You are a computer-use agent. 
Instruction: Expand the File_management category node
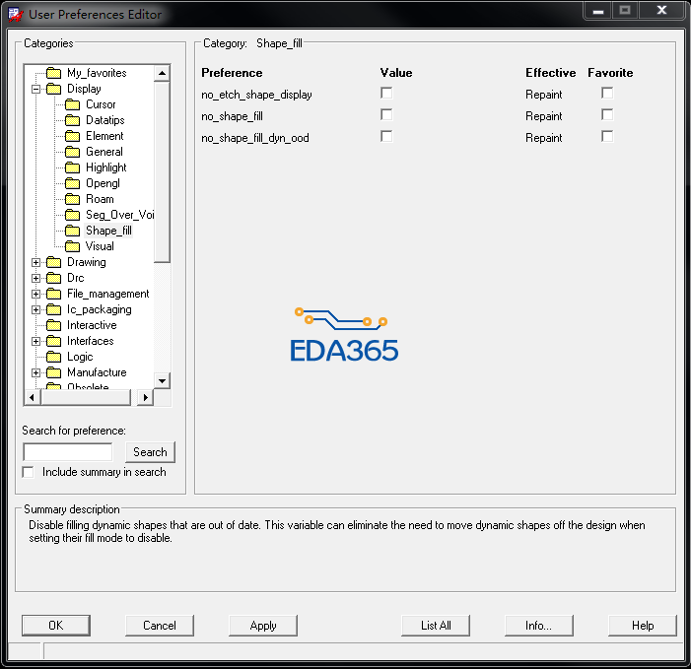(35, 295)
